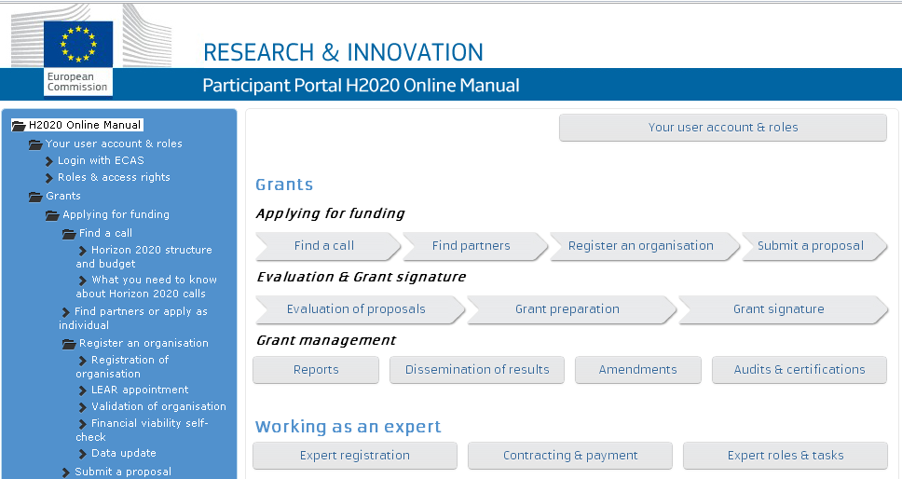Collapse 'Register an organisation' folder icon in tree
The width and height of the screenshot is (902, 479).
tap(69, 343)
